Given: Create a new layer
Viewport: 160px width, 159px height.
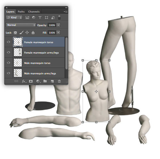Looking at the screenshot, I should pyautogui.click(x=52, y=81).
